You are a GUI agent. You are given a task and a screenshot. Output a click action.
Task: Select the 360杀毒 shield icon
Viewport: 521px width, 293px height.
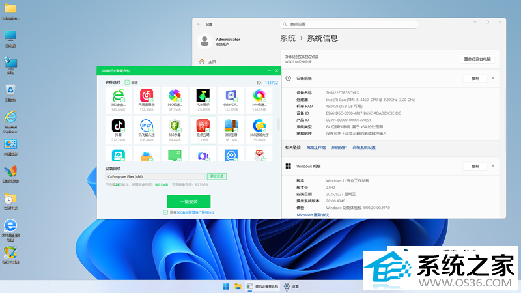(175, 126)
